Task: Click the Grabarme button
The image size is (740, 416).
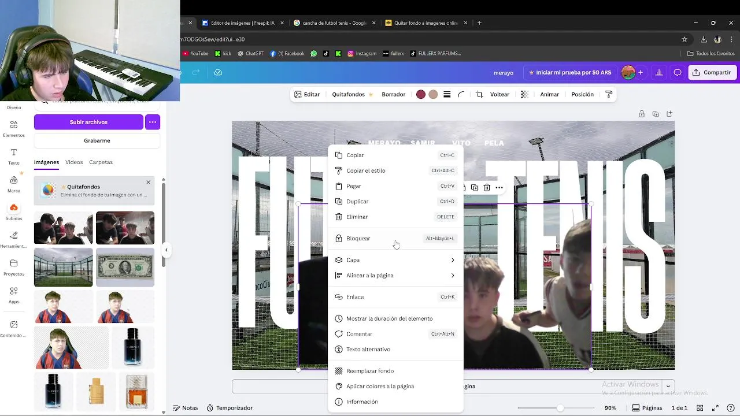Action: [x=97, y=140]
